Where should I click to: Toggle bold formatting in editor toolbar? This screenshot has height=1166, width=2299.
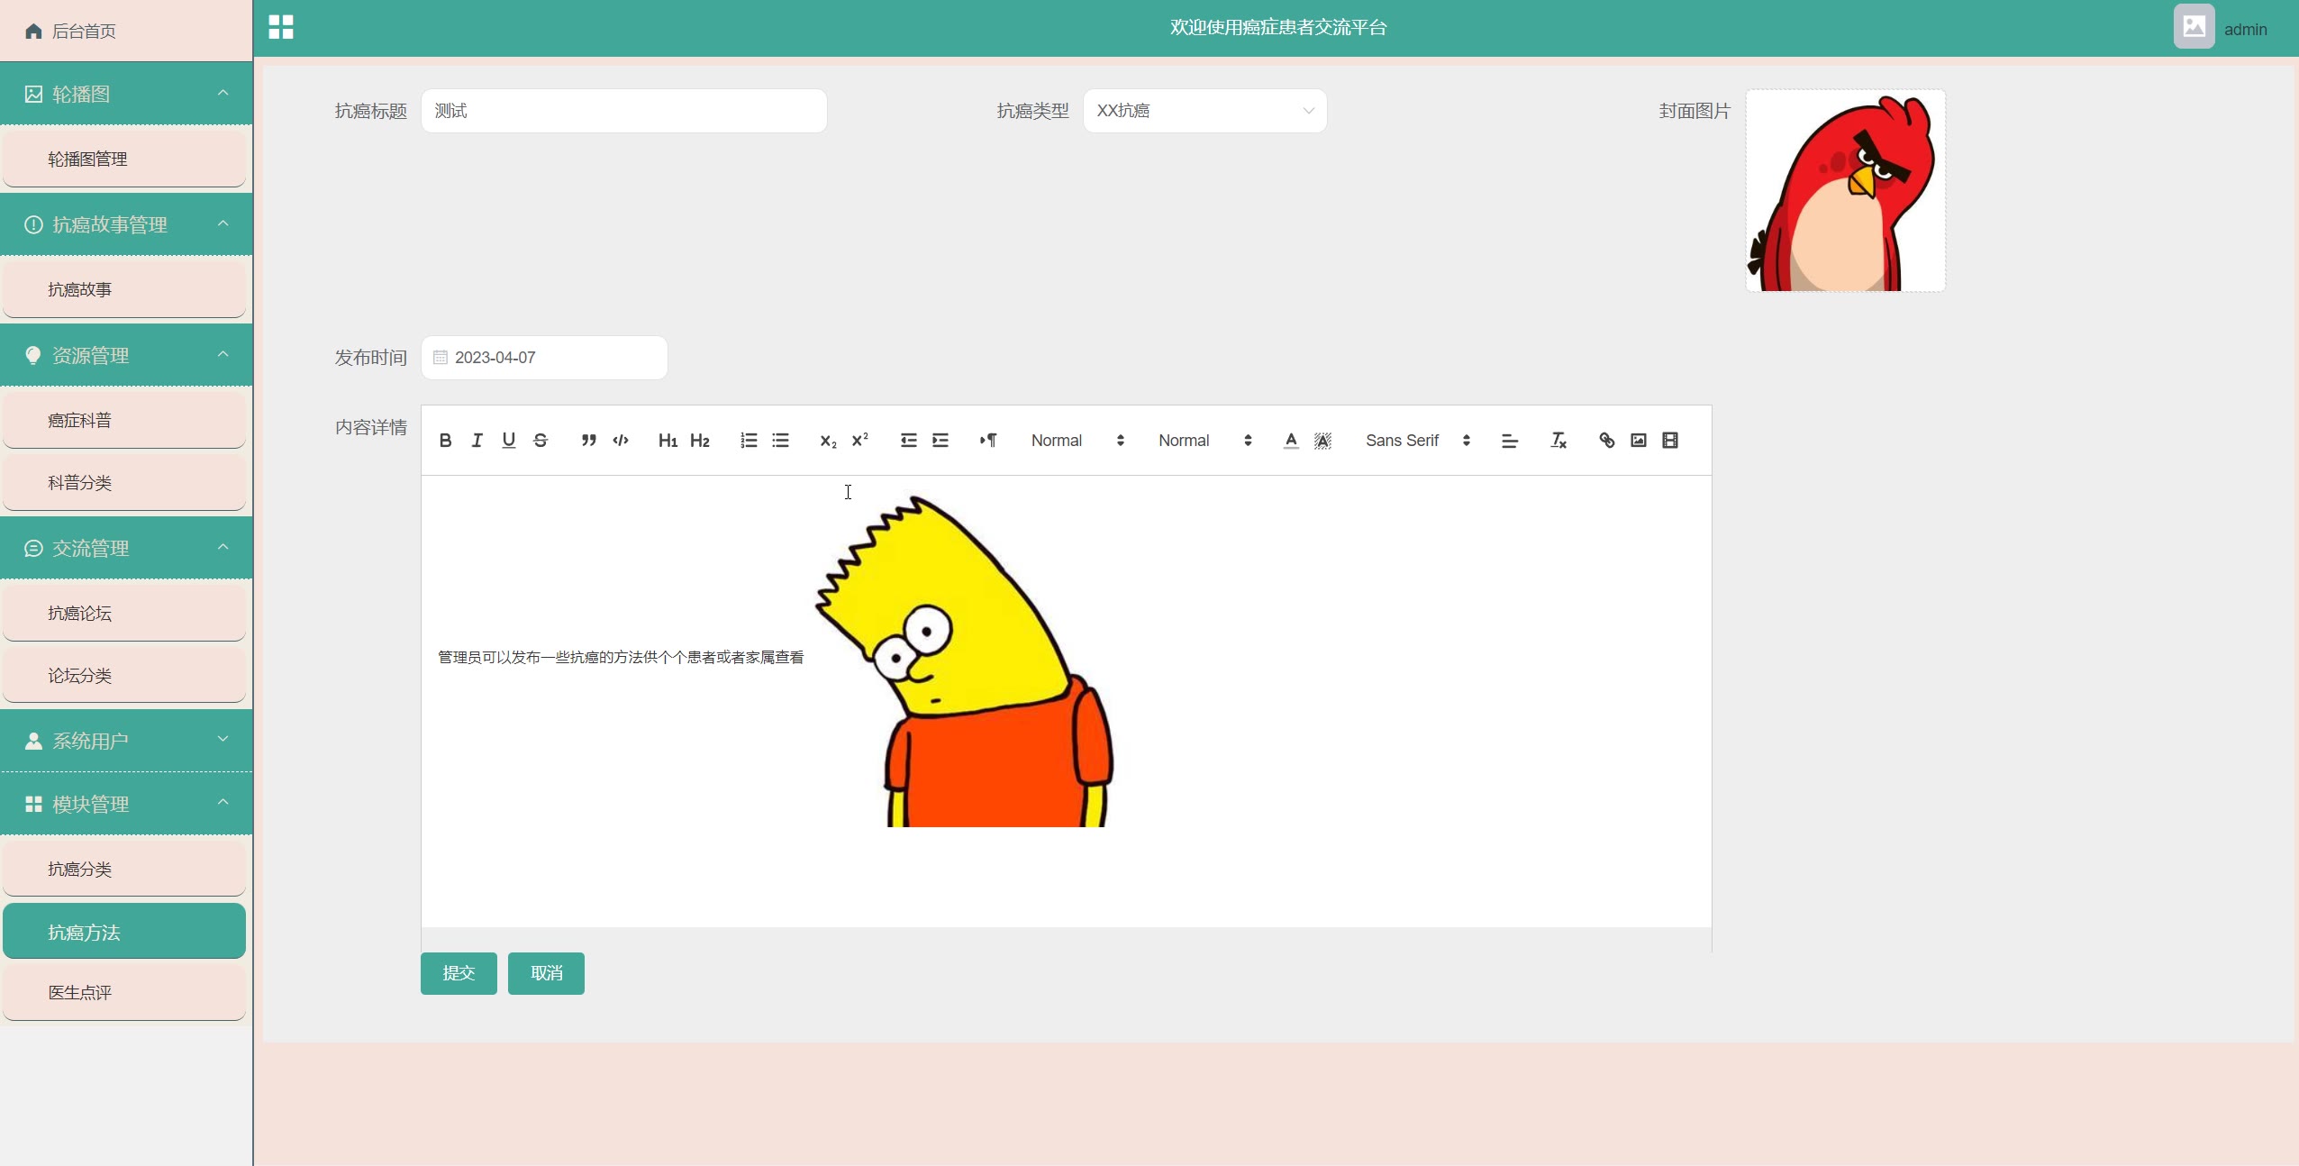tap(445, 441)
